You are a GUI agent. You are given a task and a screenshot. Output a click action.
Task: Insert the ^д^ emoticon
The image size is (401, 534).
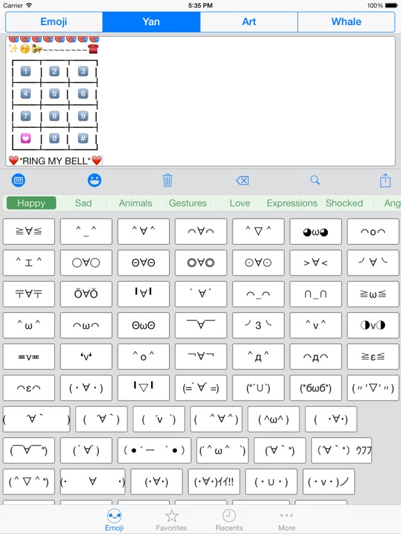point(258,357)
